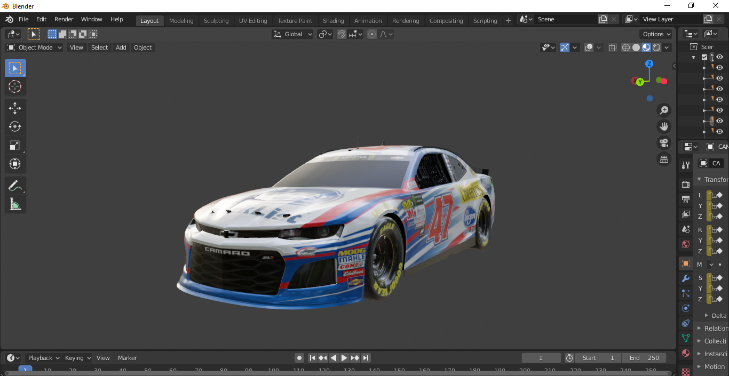Click the Scene name field
This screenshot has width=729, height=376.
[567, 19]
